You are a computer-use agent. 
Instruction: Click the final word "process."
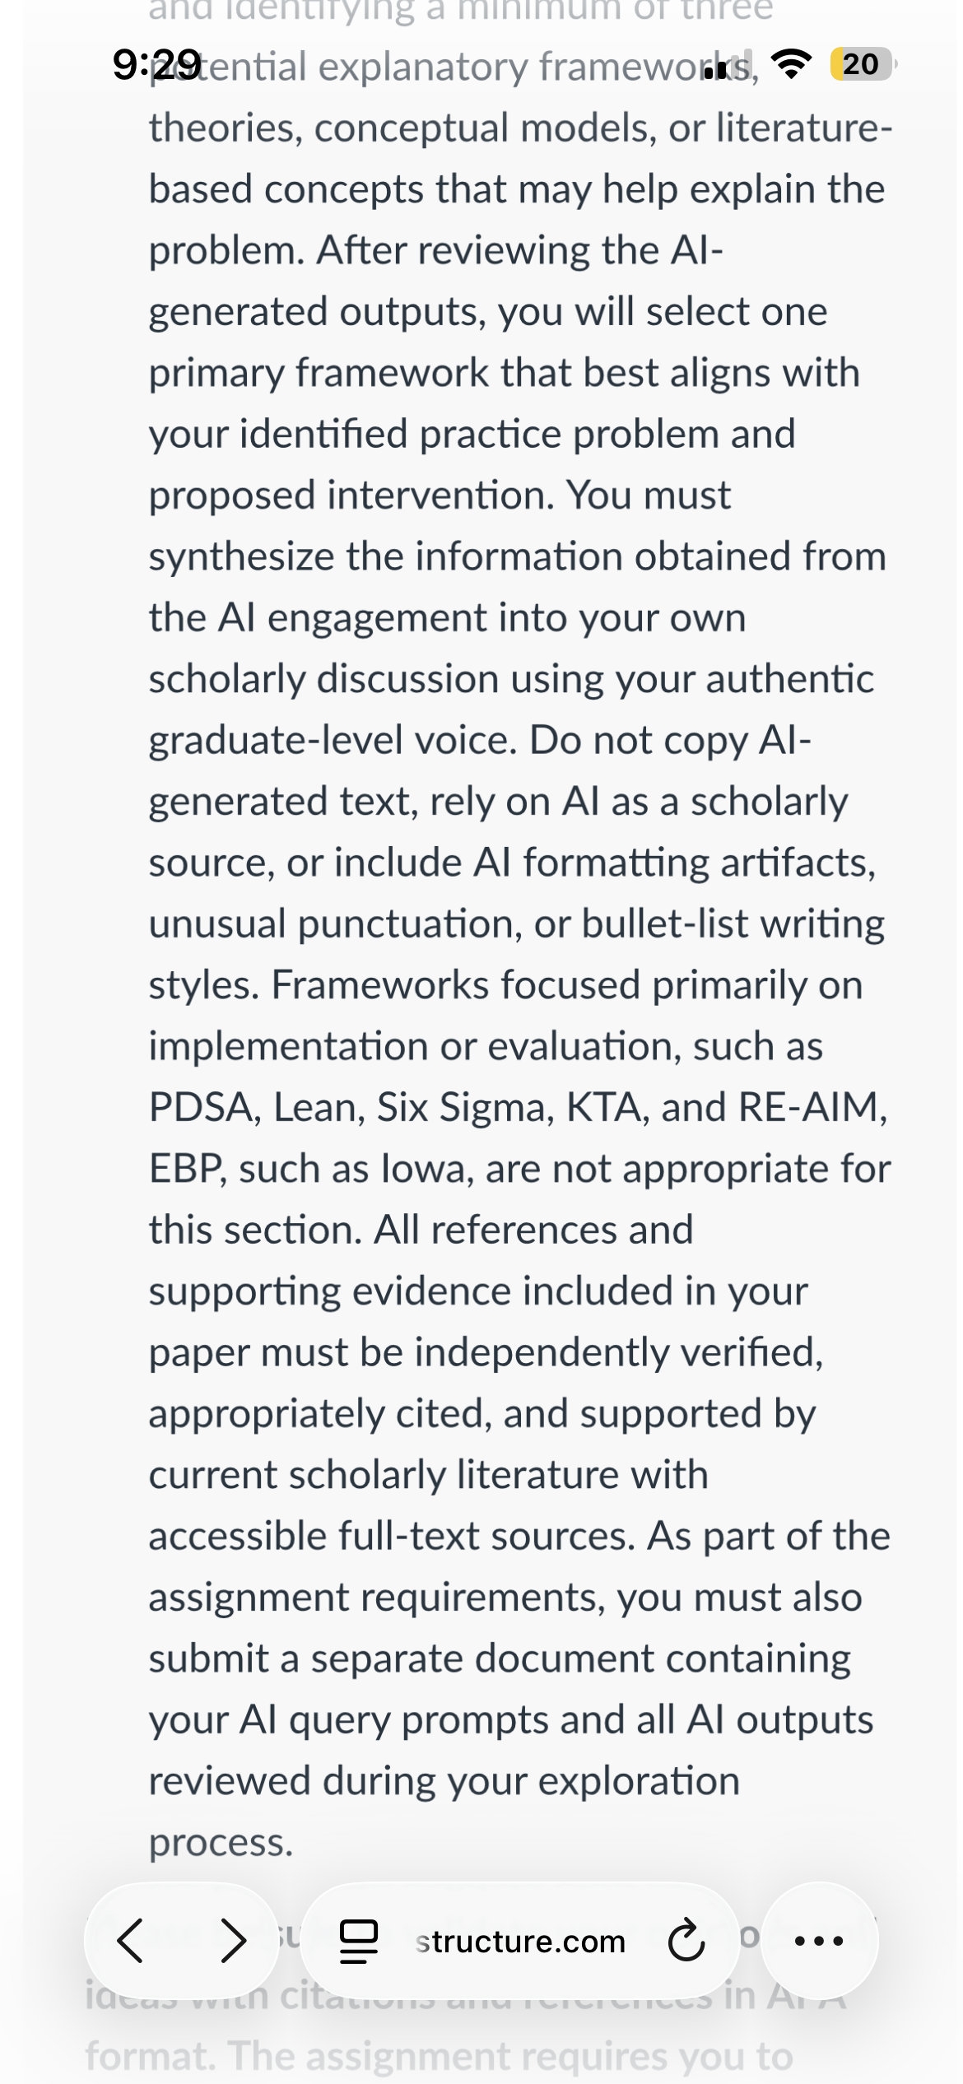pos(221,1843)
